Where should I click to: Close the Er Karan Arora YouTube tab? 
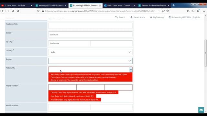31,5
